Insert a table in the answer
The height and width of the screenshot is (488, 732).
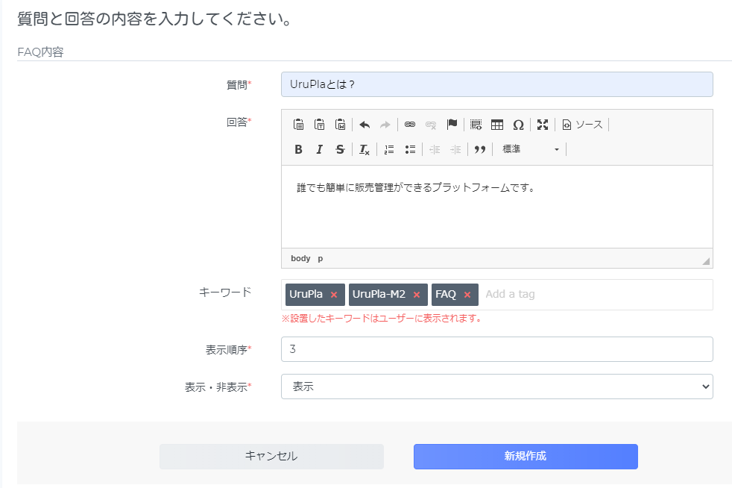[x=497, y=125]
